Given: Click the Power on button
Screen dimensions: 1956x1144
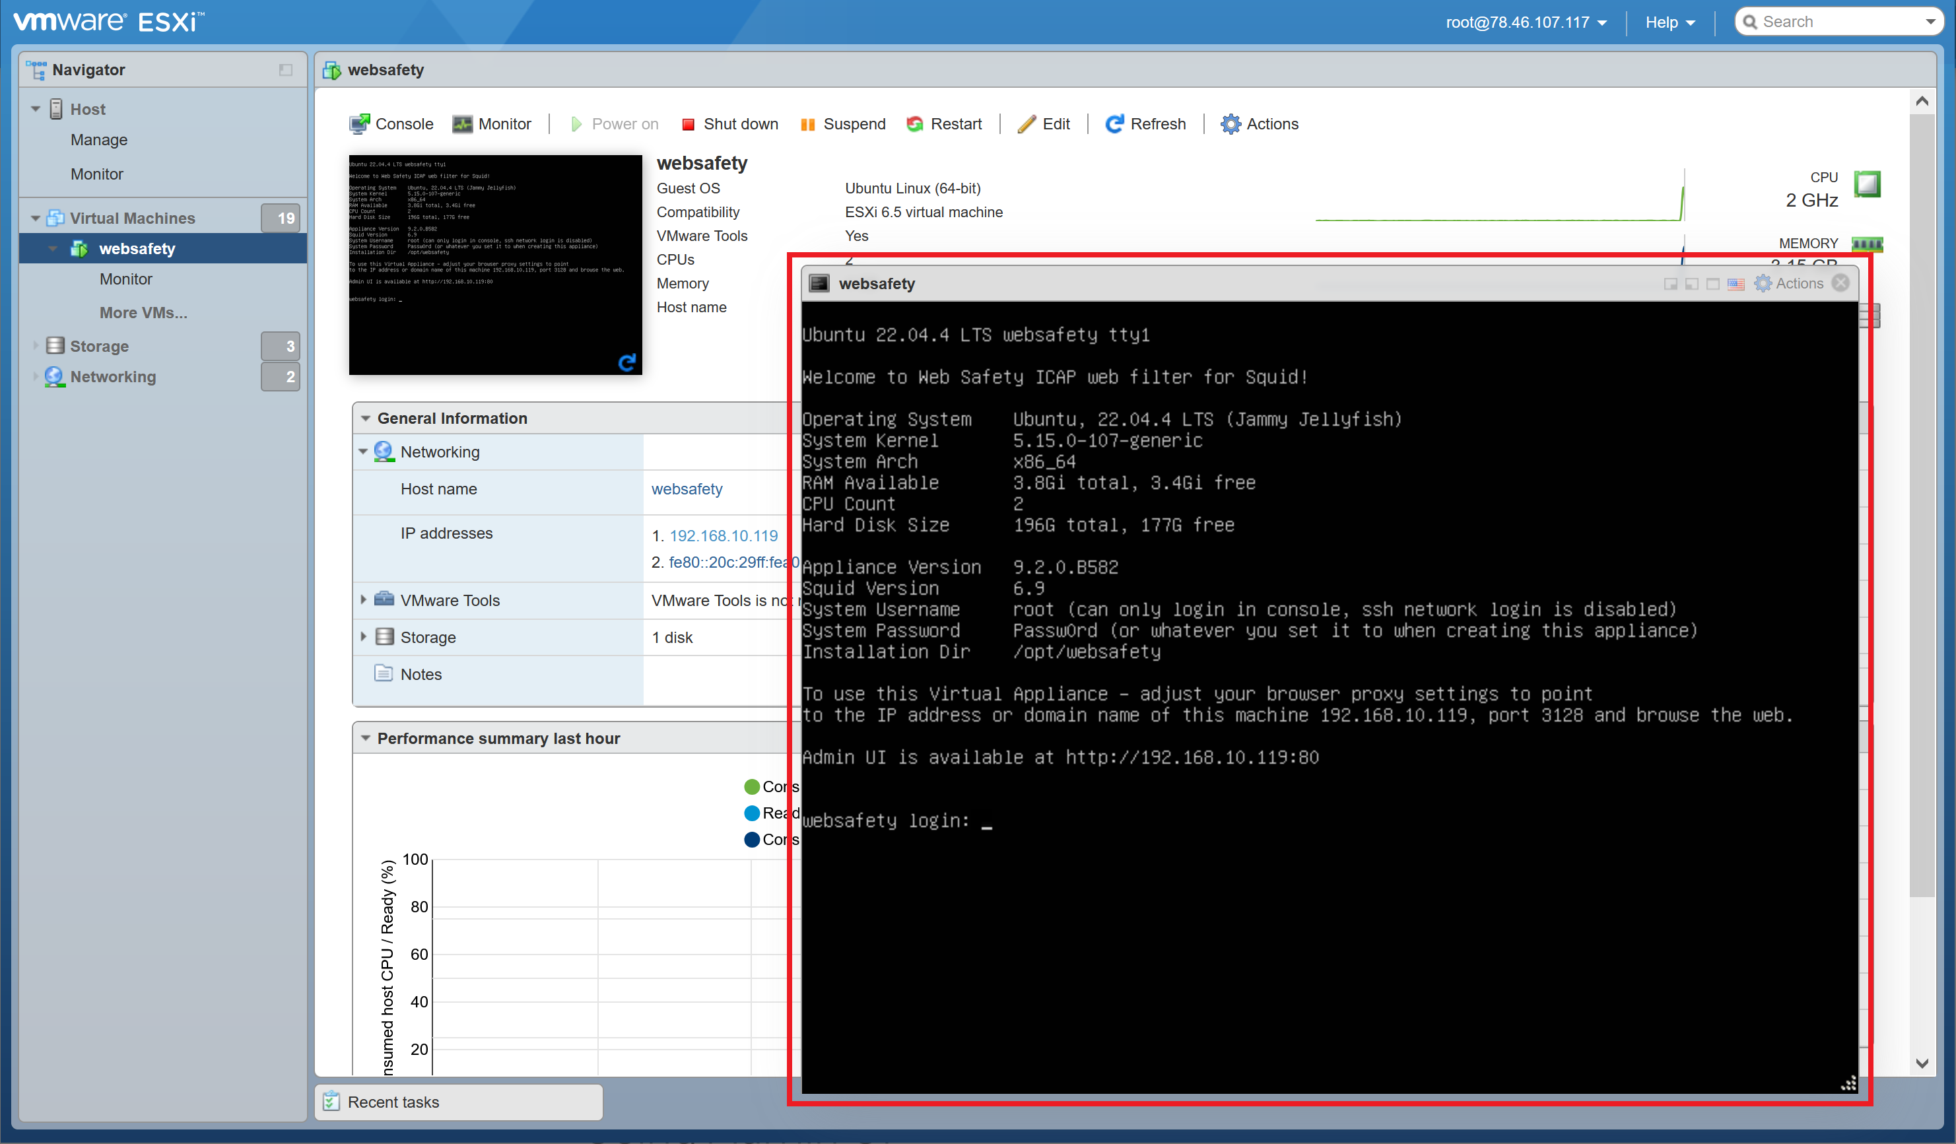Looking at the screenshot, I should [x=614, y=124].
